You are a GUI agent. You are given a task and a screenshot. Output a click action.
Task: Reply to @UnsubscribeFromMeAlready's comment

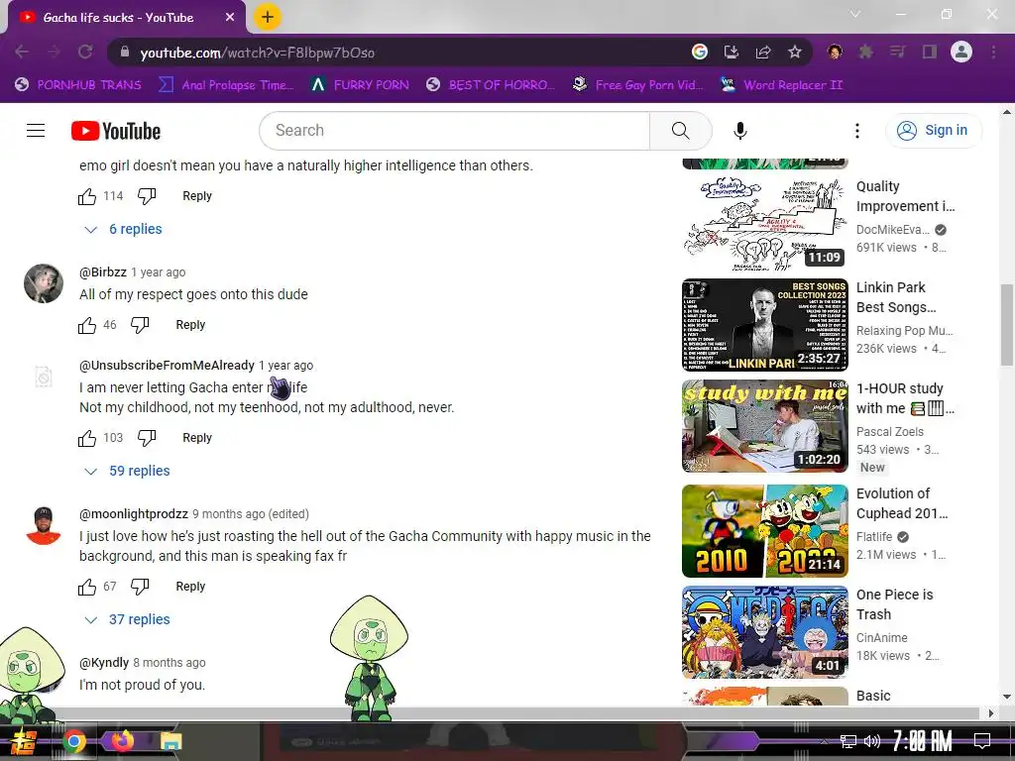(x=197, y=438)
